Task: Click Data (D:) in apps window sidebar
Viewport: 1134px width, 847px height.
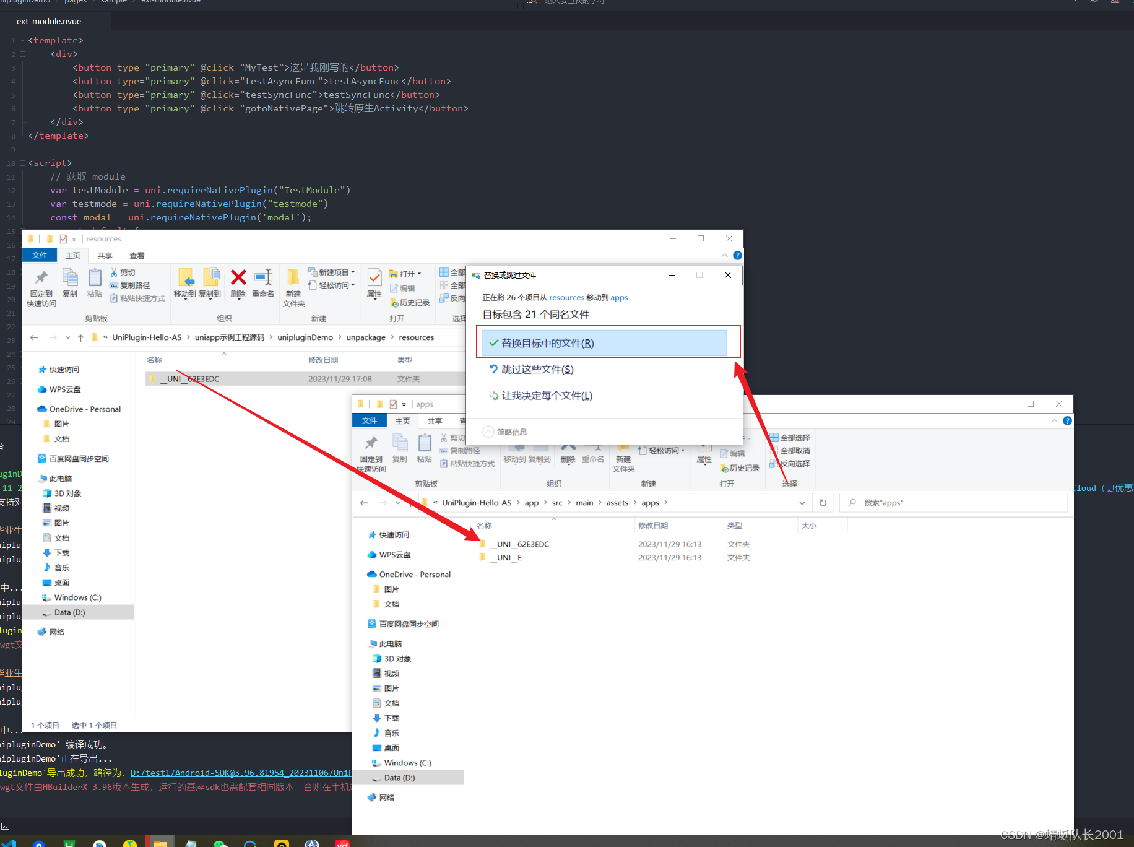Action: (399, 778)
